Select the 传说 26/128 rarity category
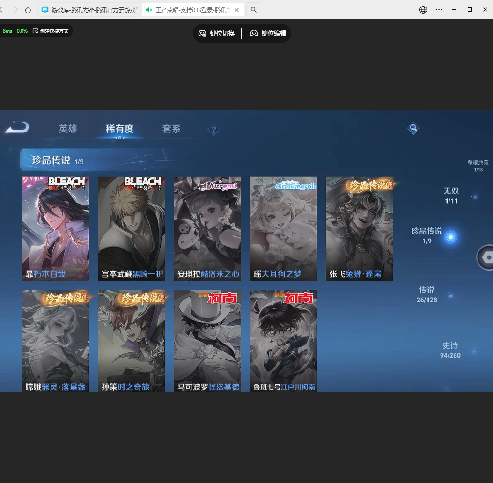This screenshot has width=493, height=483. tap(426, 294)
